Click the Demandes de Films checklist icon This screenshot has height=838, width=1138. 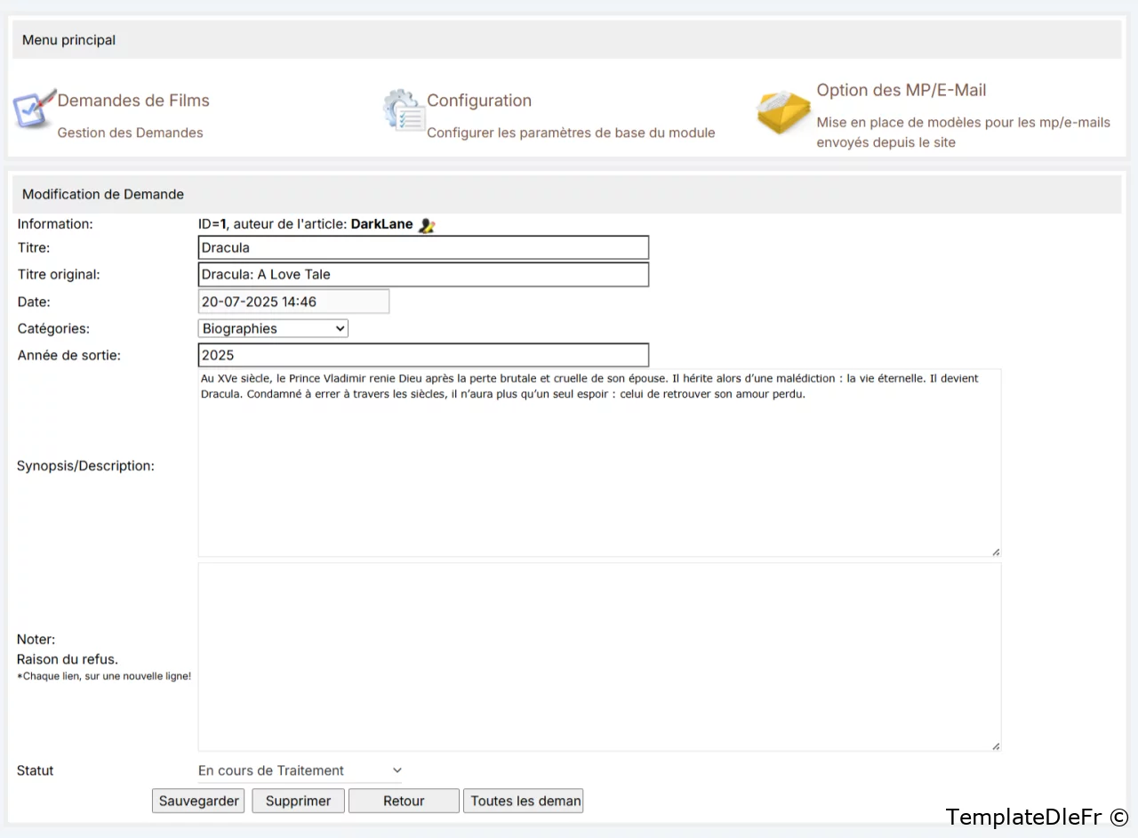34,110
